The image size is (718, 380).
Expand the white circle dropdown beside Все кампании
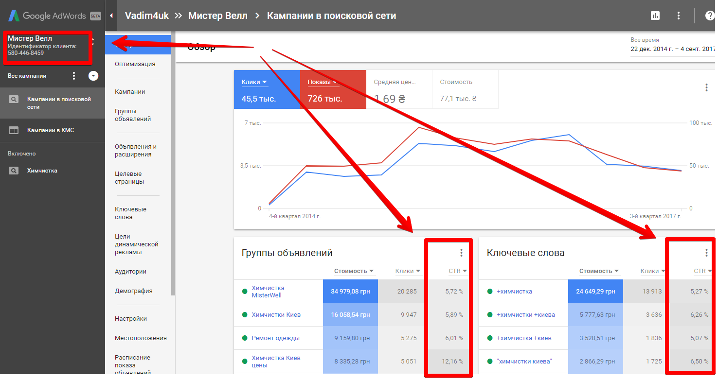[x=93, y=76]
